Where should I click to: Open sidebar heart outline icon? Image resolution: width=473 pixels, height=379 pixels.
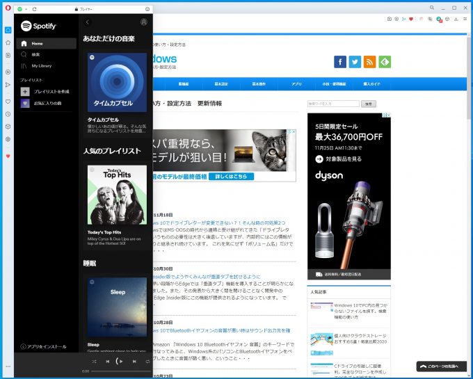8,102
